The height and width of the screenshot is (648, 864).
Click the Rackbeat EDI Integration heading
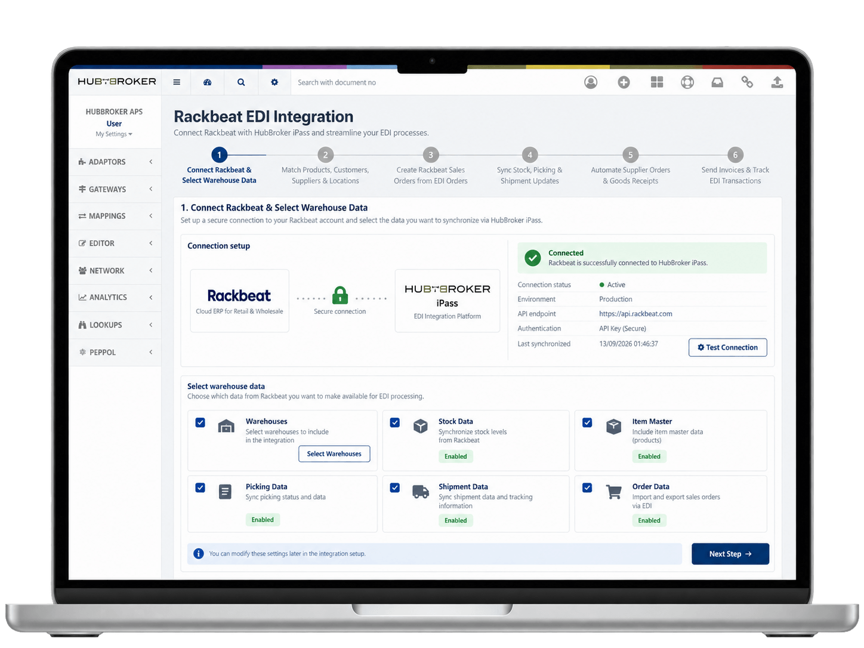tap(263, 116)
